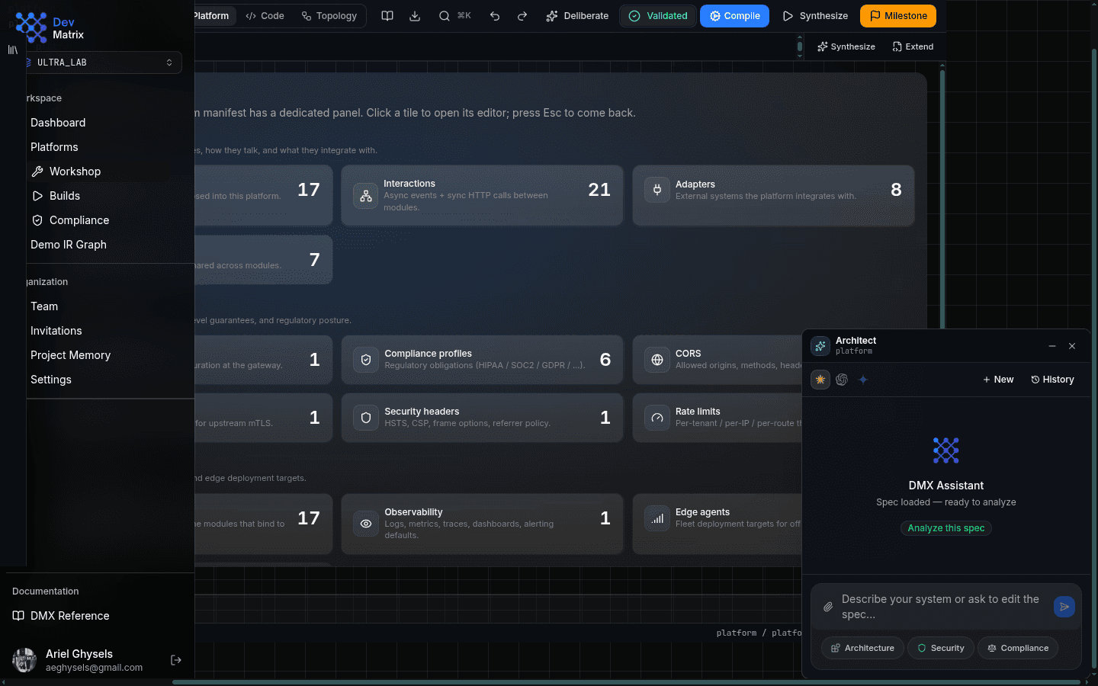Click the redo arrow
The width and height of the screenshot is (1098, 686).
(x=522, y=16)
